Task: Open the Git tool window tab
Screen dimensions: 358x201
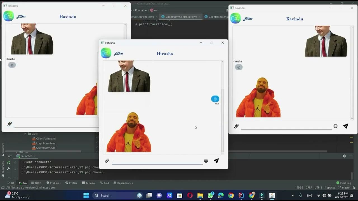Action: 11,183
